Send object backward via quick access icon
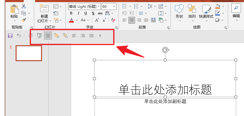Image resolution: width=244 pixels, height=116 pixels. pyautogui.click(x=65, y=36)
